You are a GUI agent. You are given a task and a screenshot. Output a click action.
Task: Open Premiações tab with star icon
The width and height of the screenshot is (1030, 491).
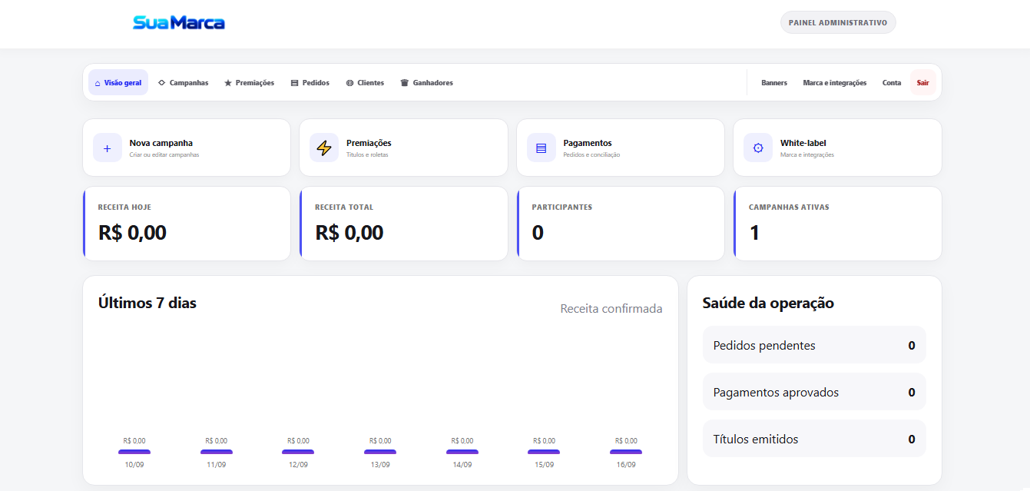(x=249, y=82)
